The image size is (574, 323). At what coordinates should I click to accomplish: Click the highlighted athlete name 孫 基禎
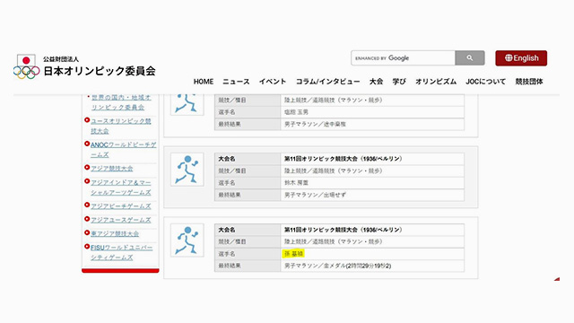pyautogui.click(x=293, y=253)
